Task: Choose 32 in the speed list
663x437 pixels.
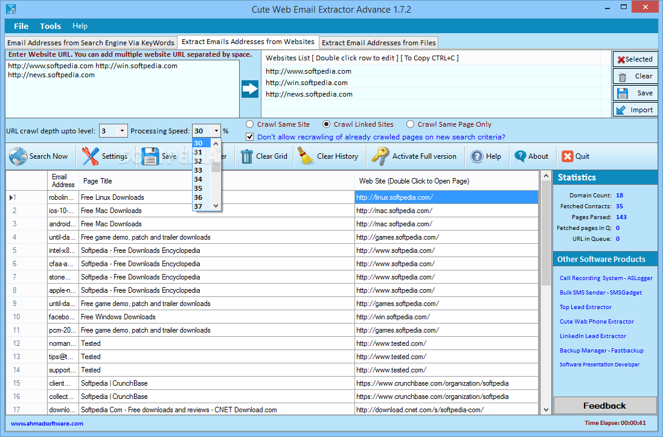Action: (x=201, y=161)
